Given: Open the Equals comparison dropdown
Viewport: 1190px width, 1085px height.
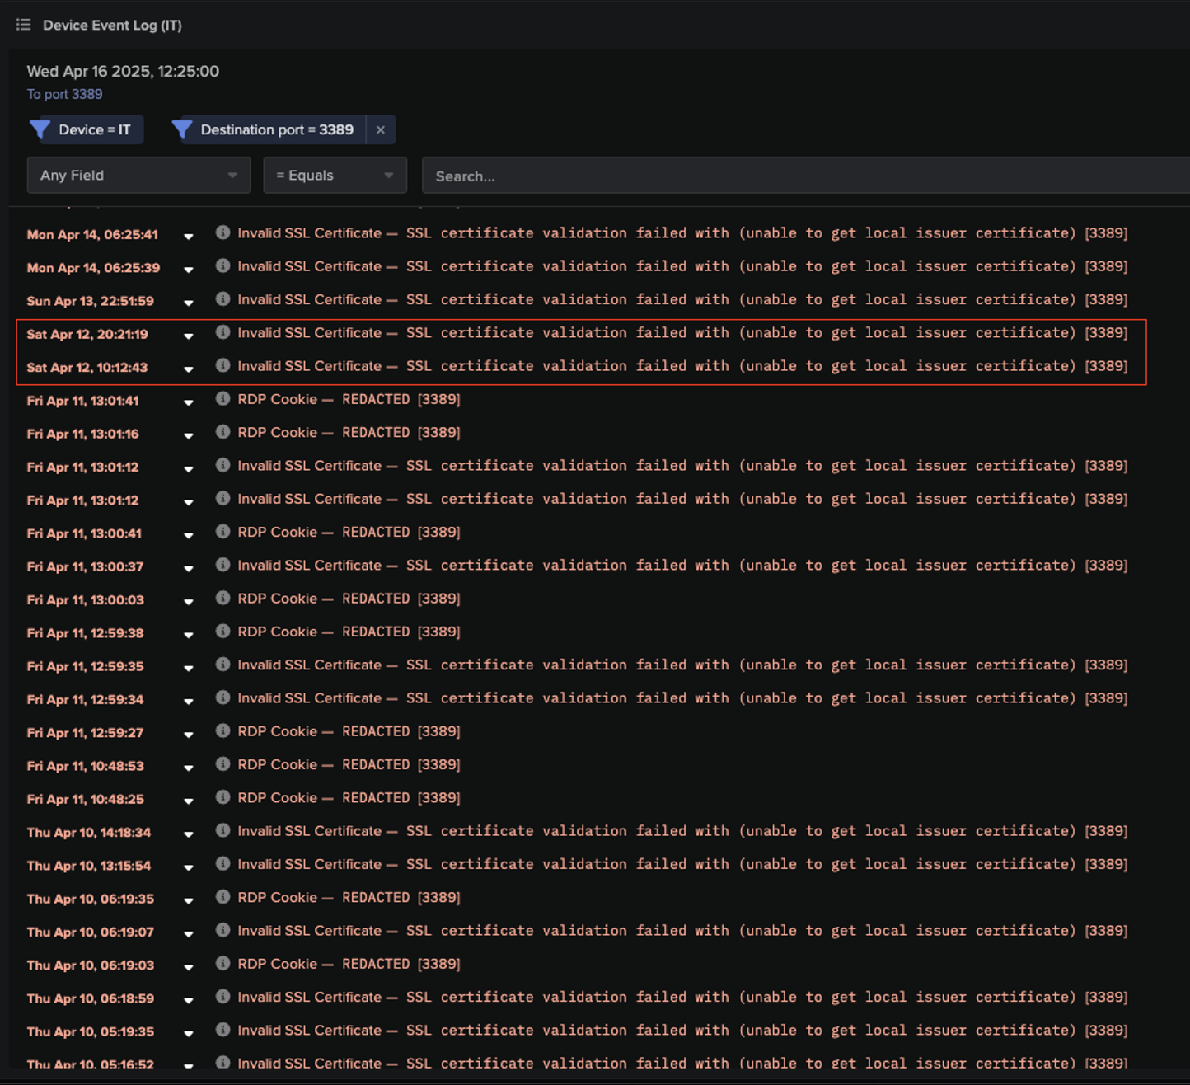Looking at the screenshot, I should pos(334,175).
